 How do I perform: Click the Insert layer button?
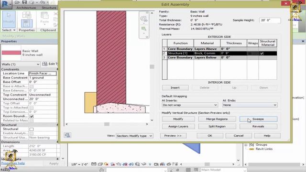(175, 88)
